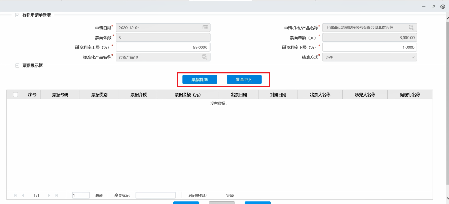
Task: Collapse the 票据展示框 section
Action: coord(17,65)
